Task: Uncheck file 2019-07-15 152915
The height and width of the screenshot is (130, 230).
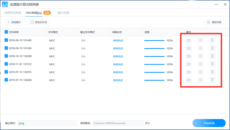Action: [x=6, y=72]
